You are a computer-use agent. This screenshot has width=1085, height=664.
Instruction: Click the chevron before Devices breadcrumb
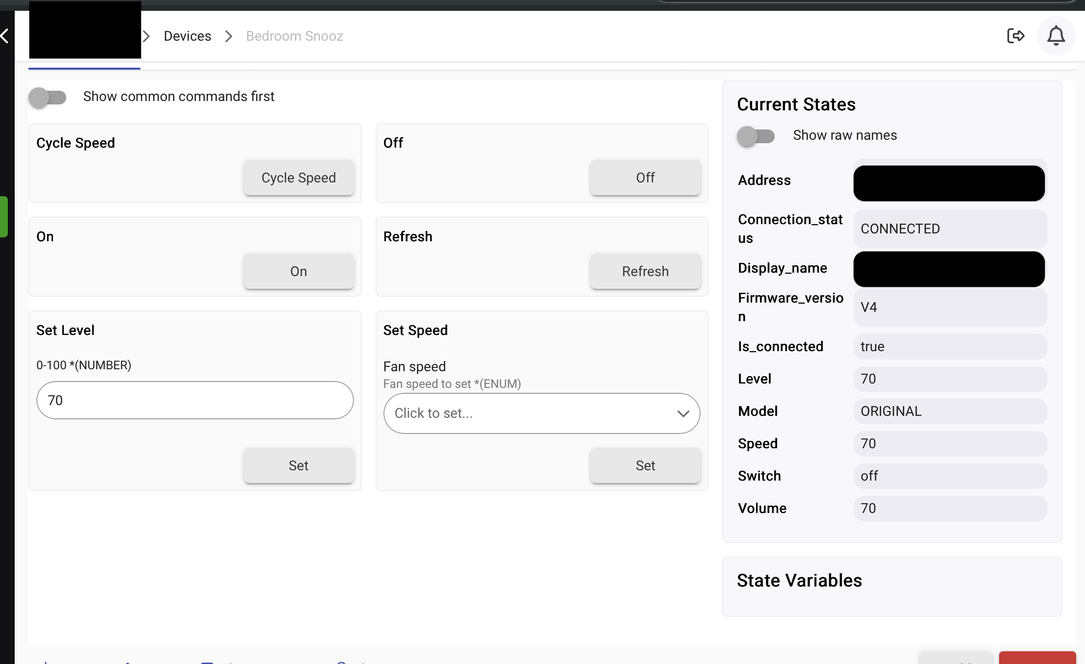146,36
